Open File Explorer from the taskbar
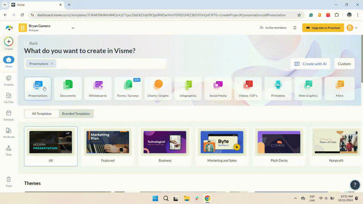The image size is (363, 204). pyautogui.click(x=187, y=198)
